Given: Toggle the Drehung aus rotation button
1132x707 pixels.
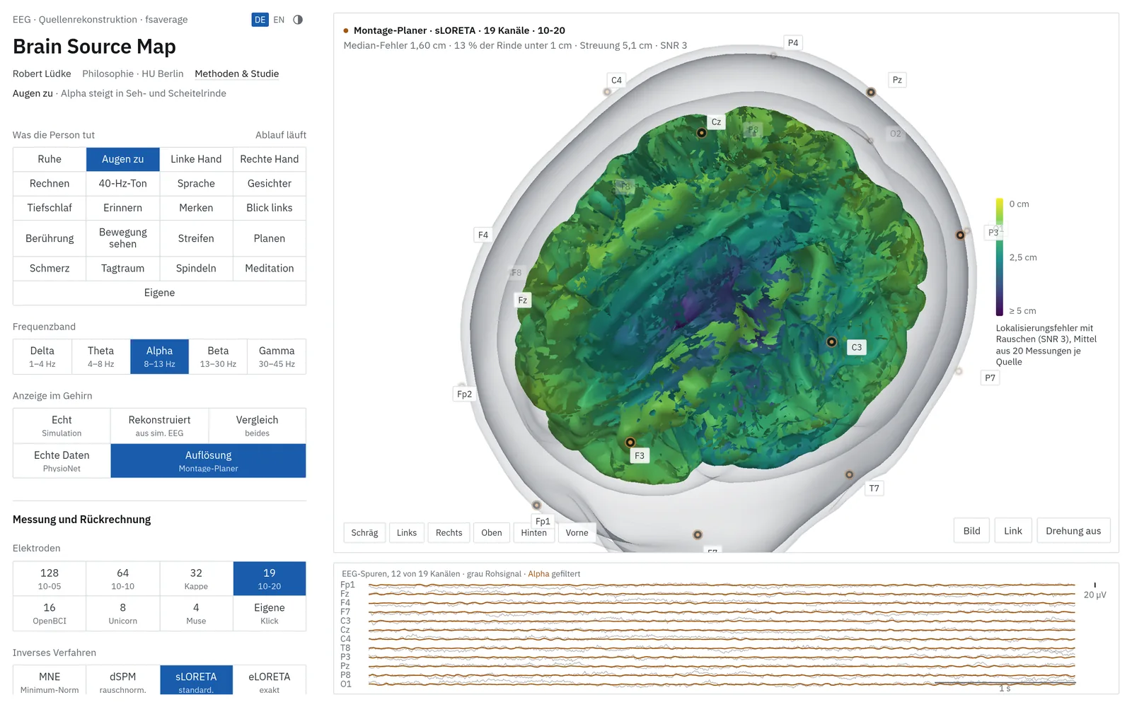Looking at the screenshot, I should coord(1073,531).
